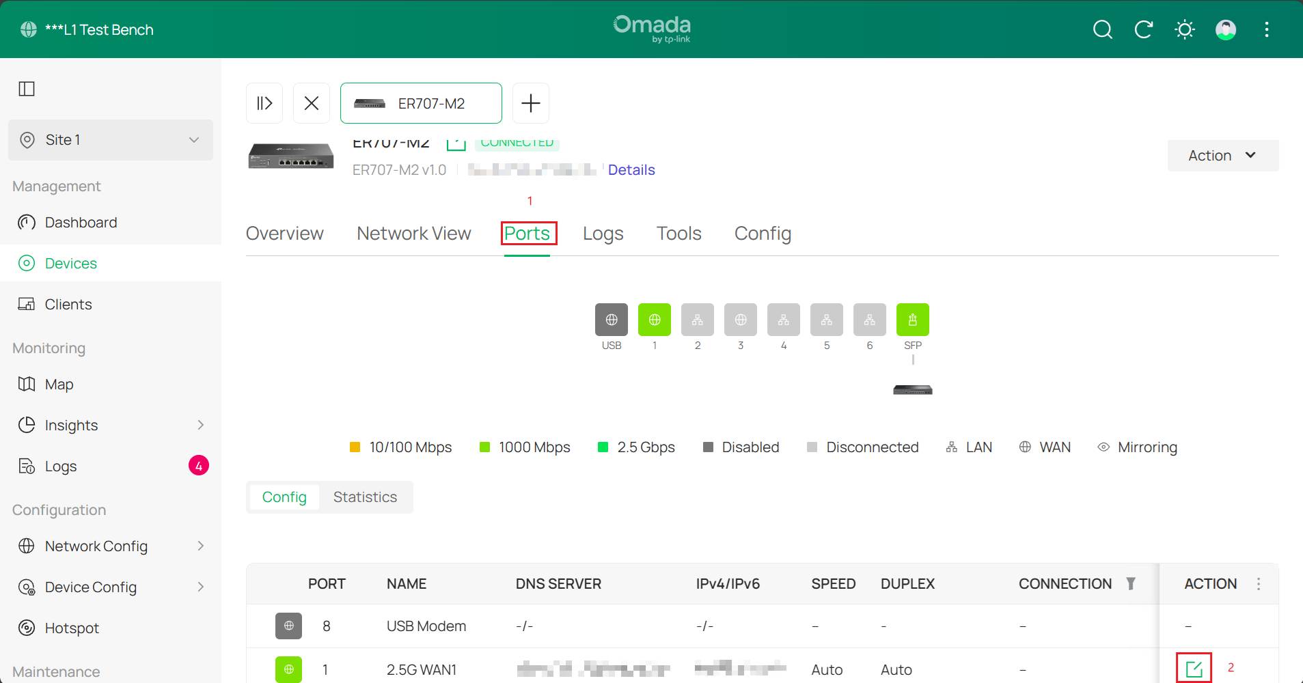Switch to the Network View tab
The image size is (1303, 683).
[x=414, y=234]
